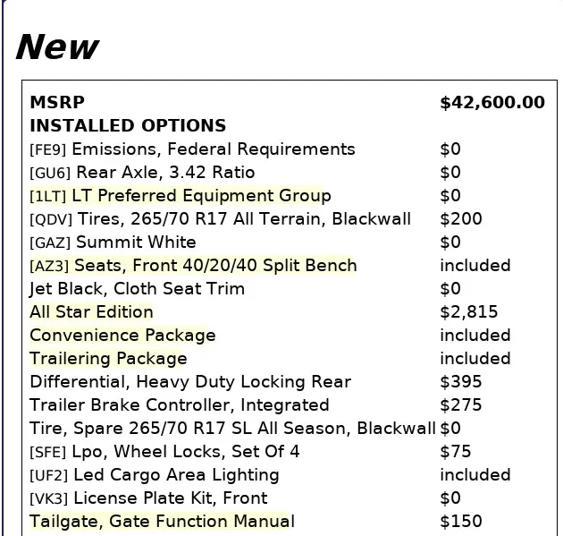This screenshot has height=536, width=563.
Task: Select the All Star Edition option link
Action: point(91,312)
